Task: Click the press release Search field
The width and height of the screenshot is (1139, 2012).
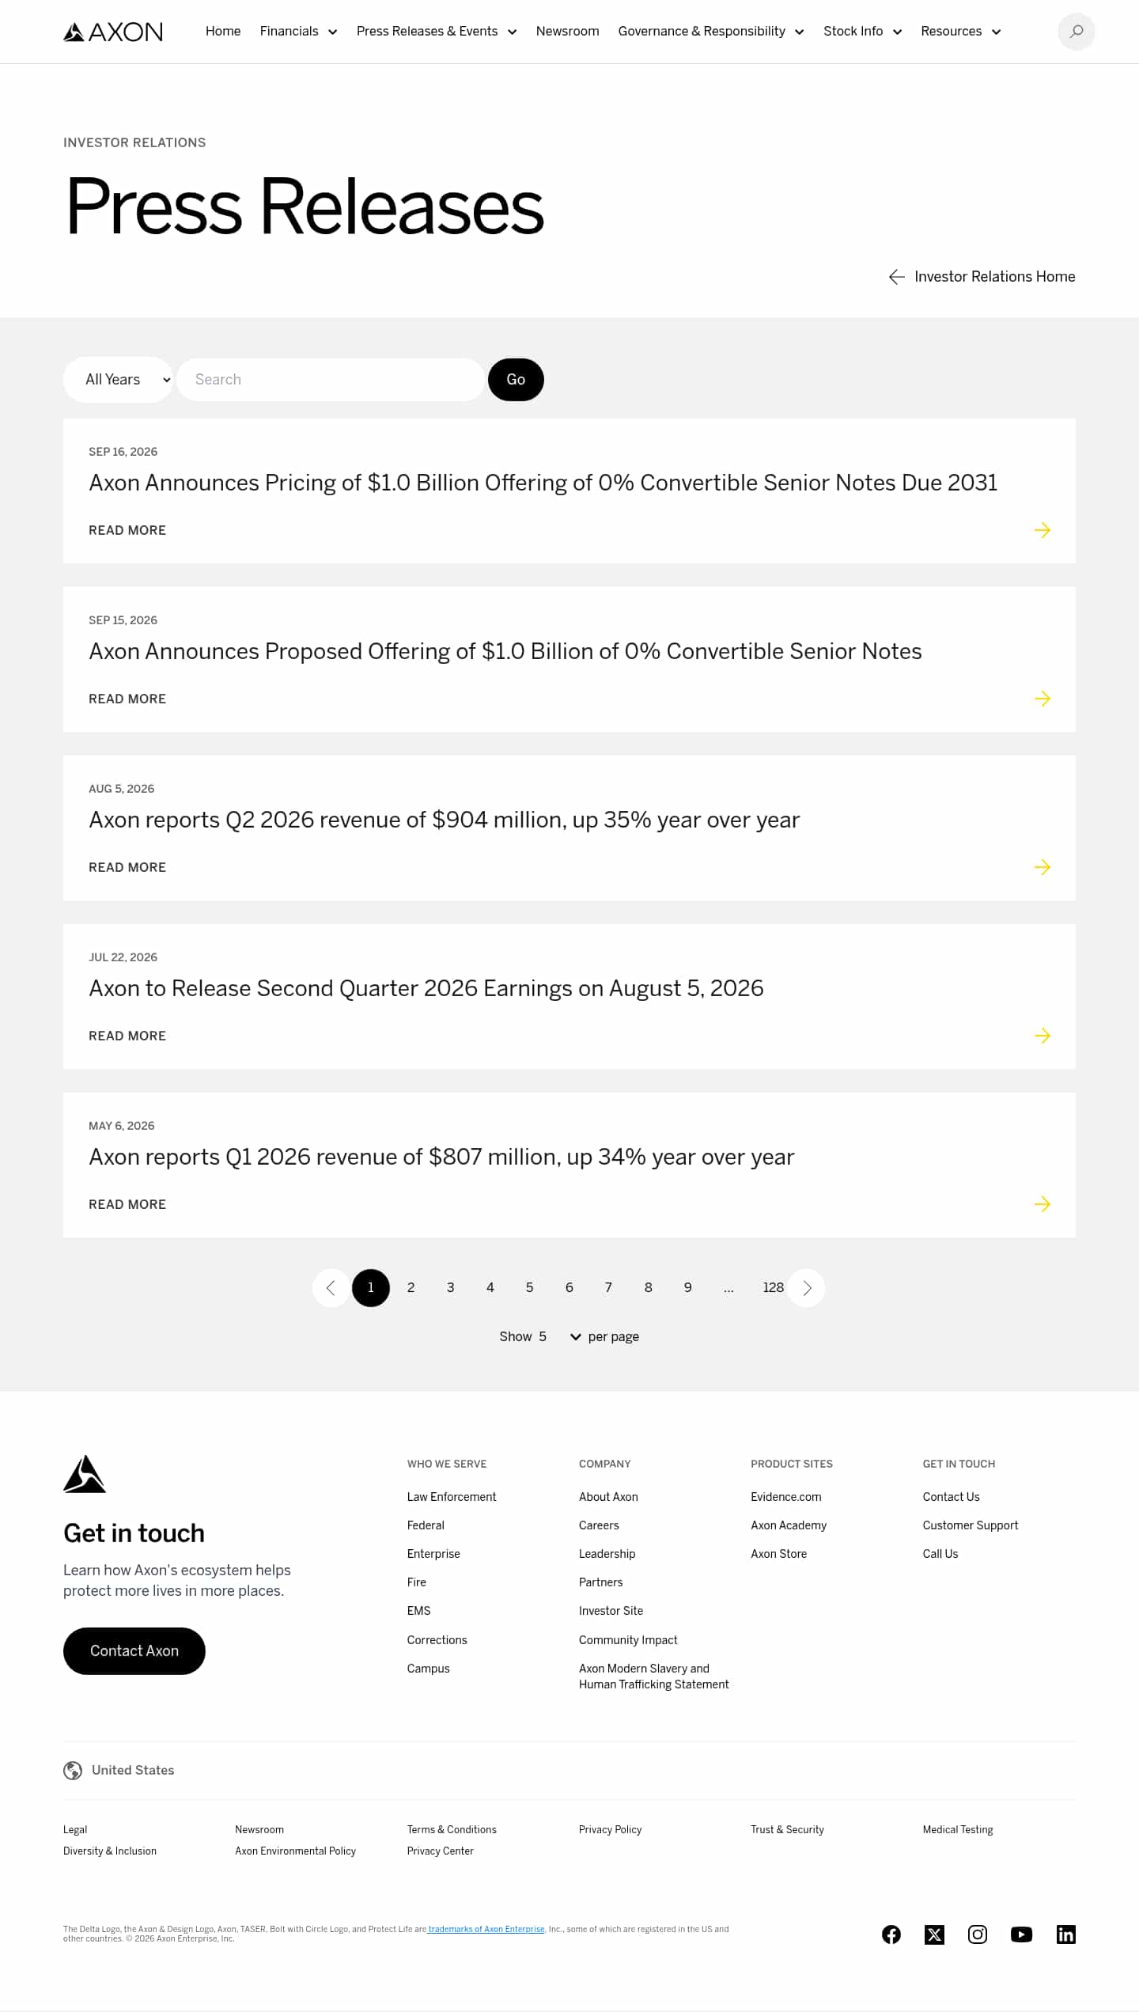Action: [331, 380]
